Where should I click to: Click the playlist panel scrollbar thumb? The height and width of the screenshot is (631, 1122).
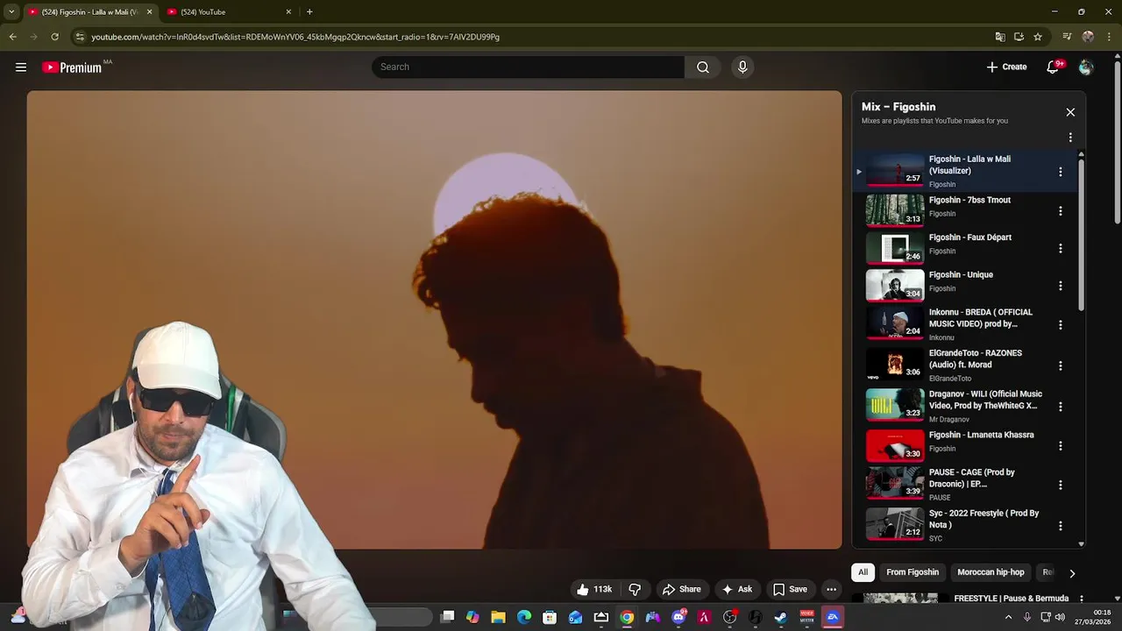click(1081, 234)
